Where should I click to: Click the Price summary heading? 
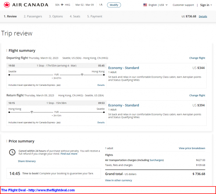click(22, 141)
